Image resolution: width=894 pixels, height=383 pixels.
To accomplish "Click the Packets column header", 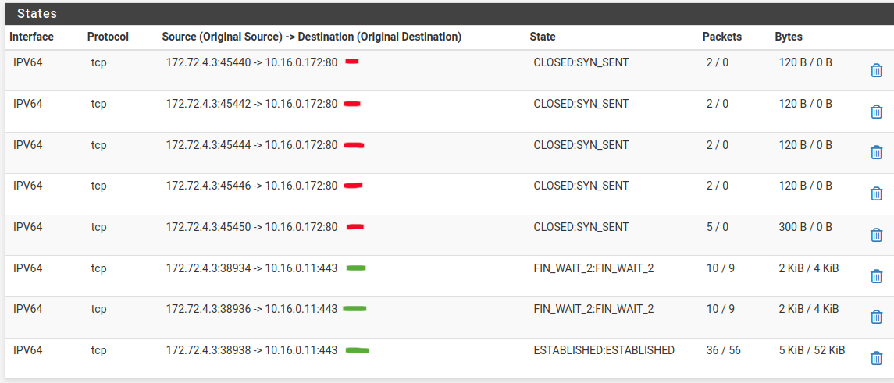I will tap(722, 37).
